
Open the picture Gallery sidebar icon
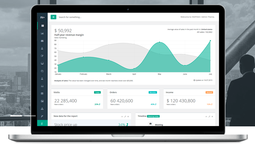click(42, 101)
